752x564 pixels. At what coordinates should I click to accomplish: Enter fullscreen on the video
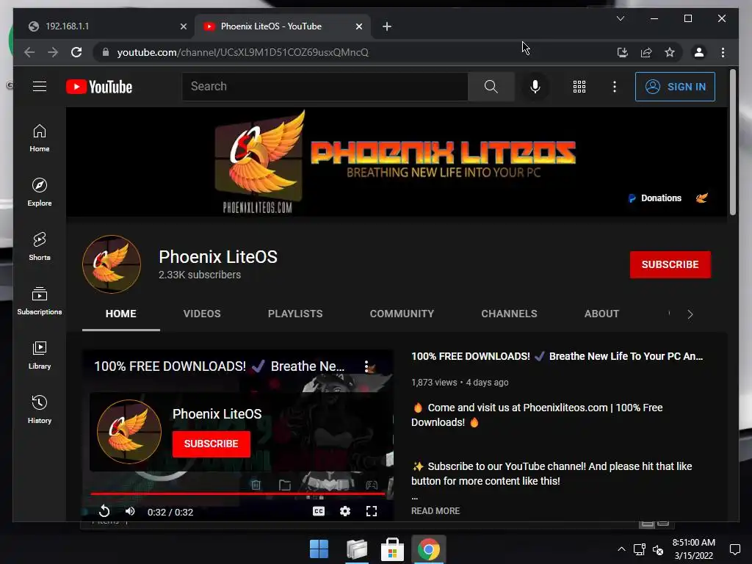coord(371,511)
